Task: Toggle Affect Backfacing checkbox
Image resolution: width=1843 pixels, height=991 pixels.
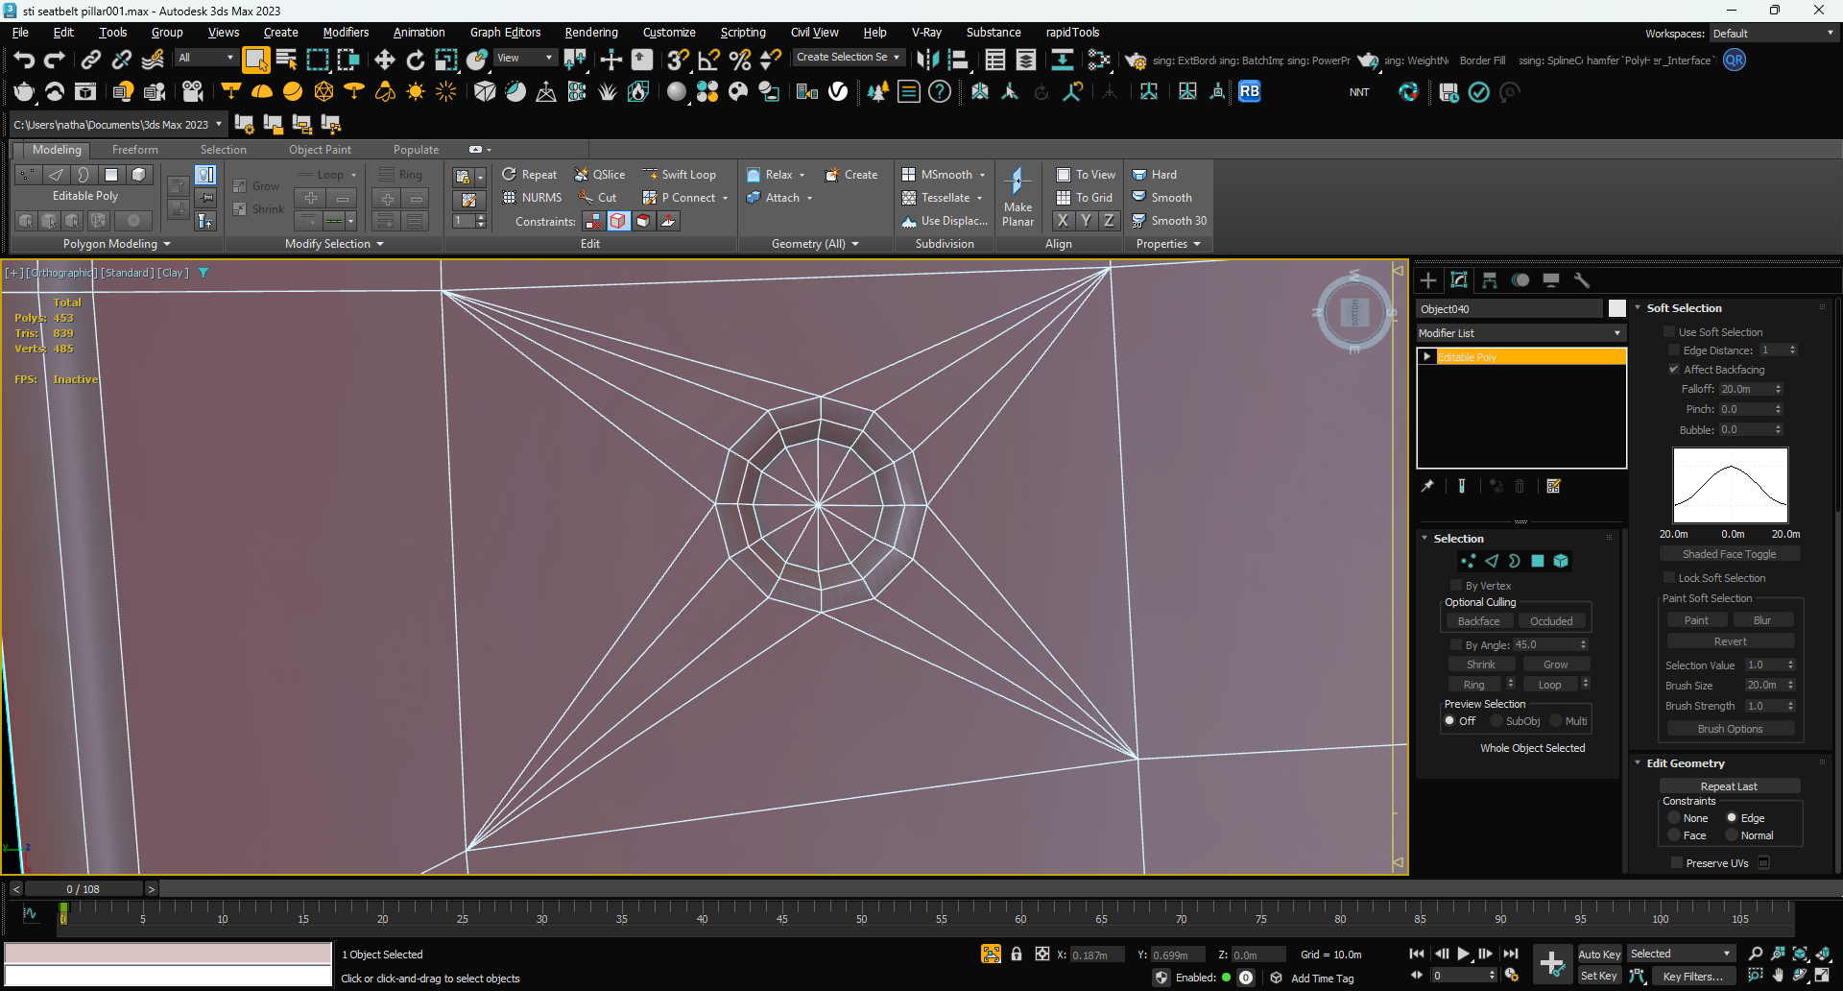Action: point(1673,369)
